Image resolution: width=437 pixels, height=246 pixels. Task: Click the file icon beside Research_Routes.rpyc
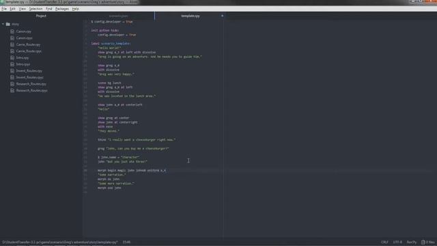(12, 91)
